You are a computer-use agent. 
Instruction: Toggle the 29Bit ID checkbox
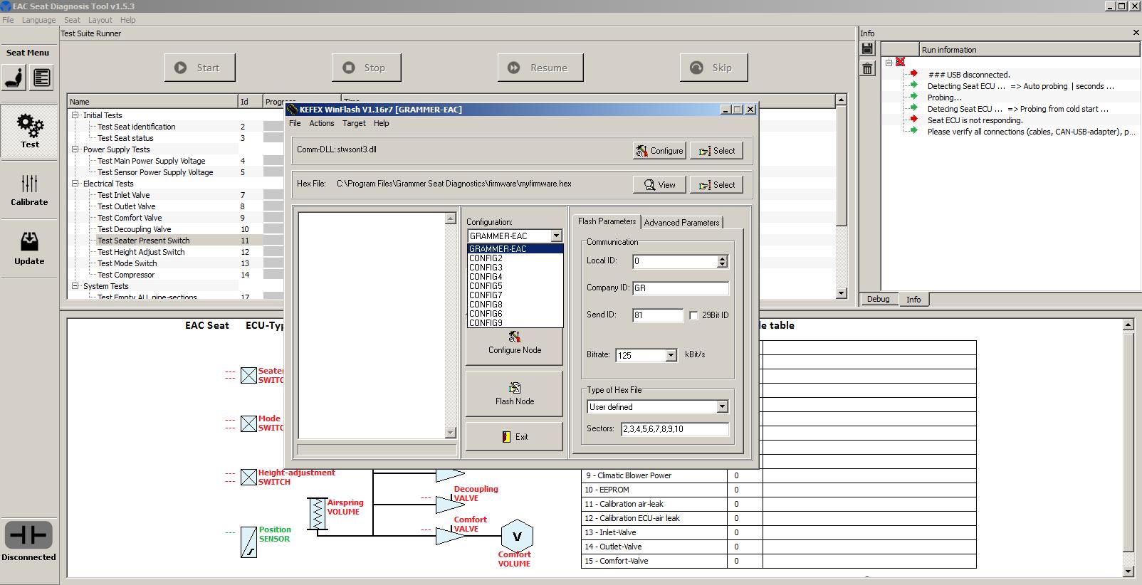click(693, 315)
